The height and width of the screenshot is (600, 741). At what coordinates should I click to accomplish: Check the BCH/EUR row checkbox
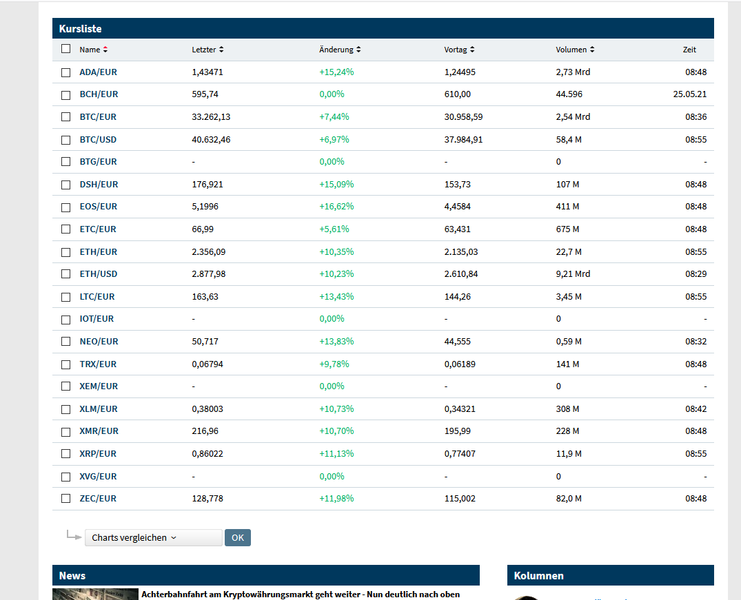pos(65,95)
